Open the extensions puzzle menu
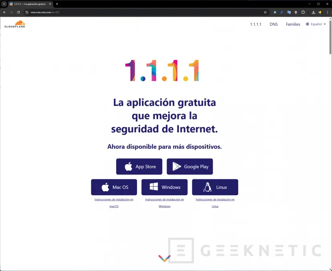Image resolution: width=332 pixels, height=271 pixels. [303, 12]
